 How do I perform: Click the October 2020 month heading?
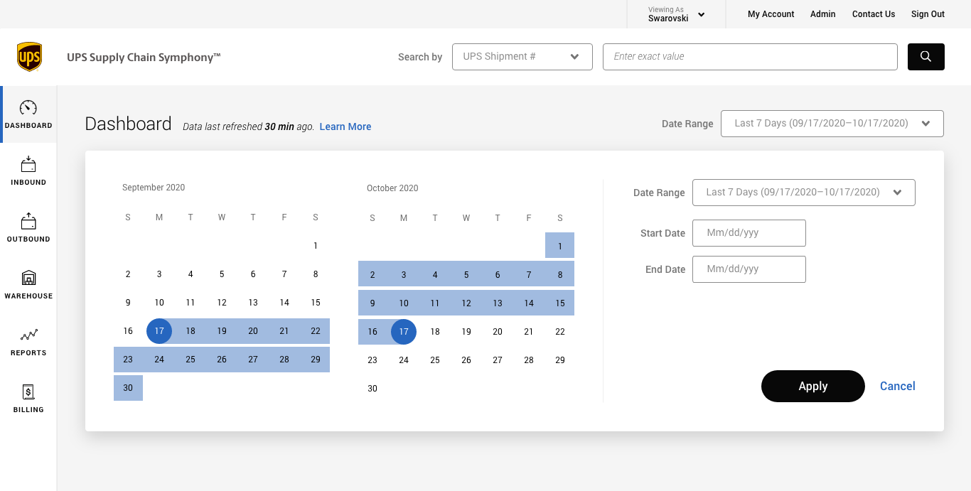392,188
